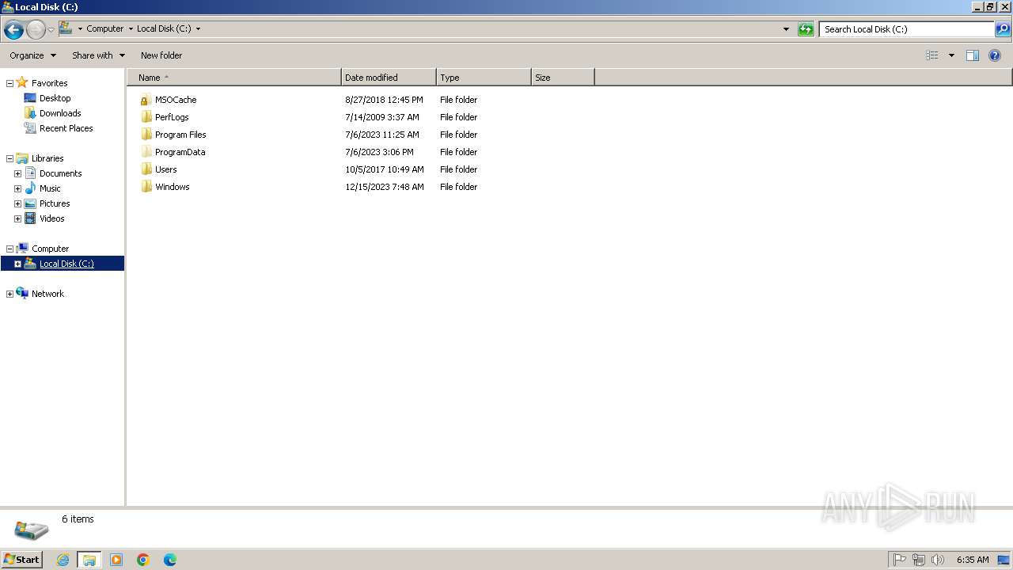The image size is (1013, 570).
Task: Expand the Network tree node
Action: 9,294
